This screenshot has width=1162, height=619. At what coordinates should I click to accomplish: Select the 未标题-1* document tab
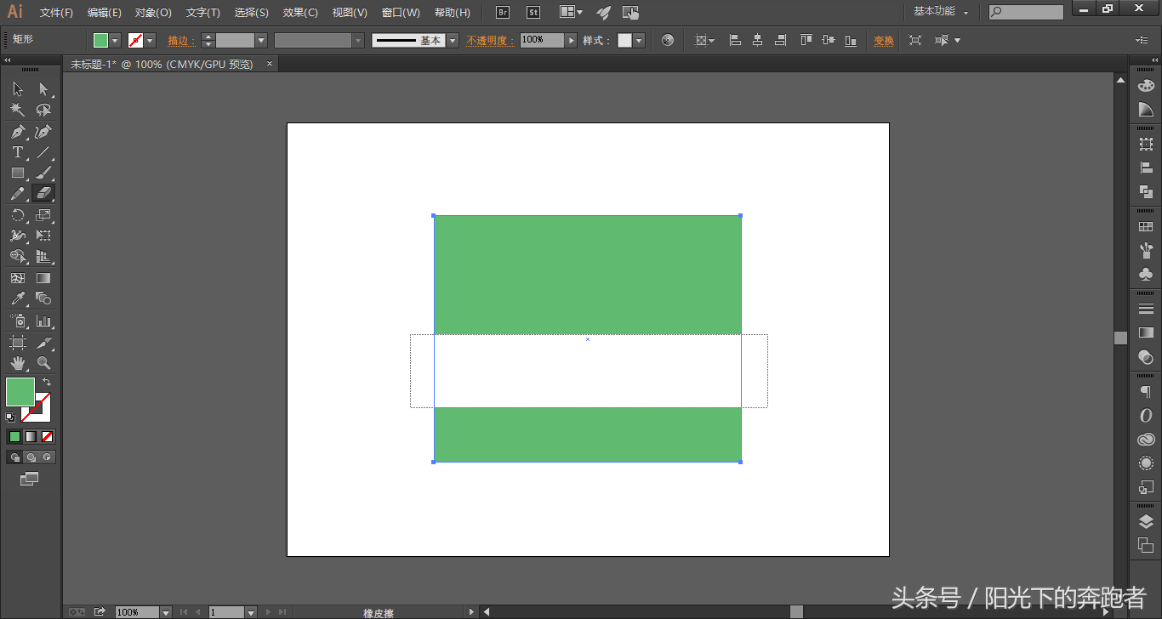pyautogui.click(x=162, y=64)
